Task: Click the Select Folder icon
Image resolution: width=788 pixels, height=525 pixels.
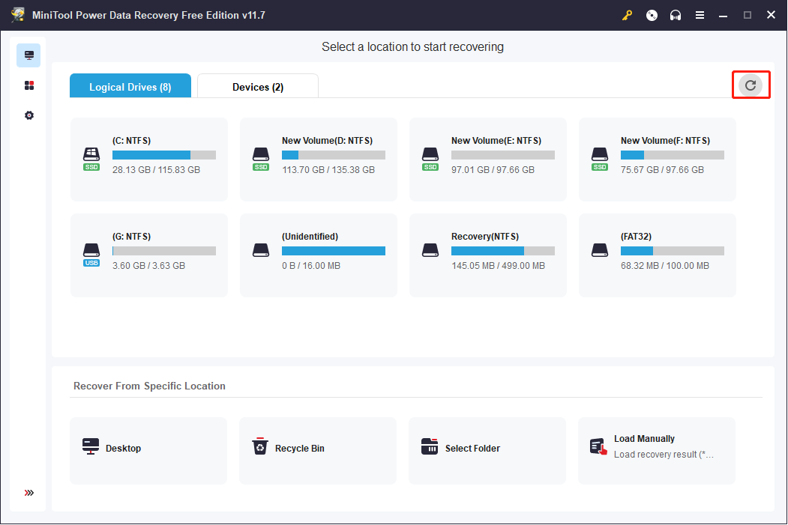Action: pyautogui.click(x=430, y=446)
